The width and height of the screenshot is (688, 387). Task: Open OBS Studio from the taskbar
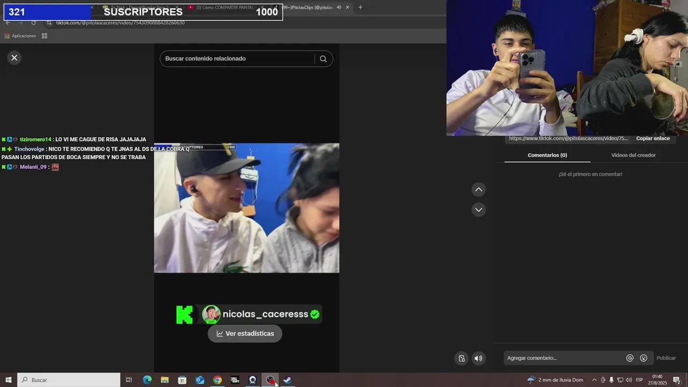[x=270, y=380]
